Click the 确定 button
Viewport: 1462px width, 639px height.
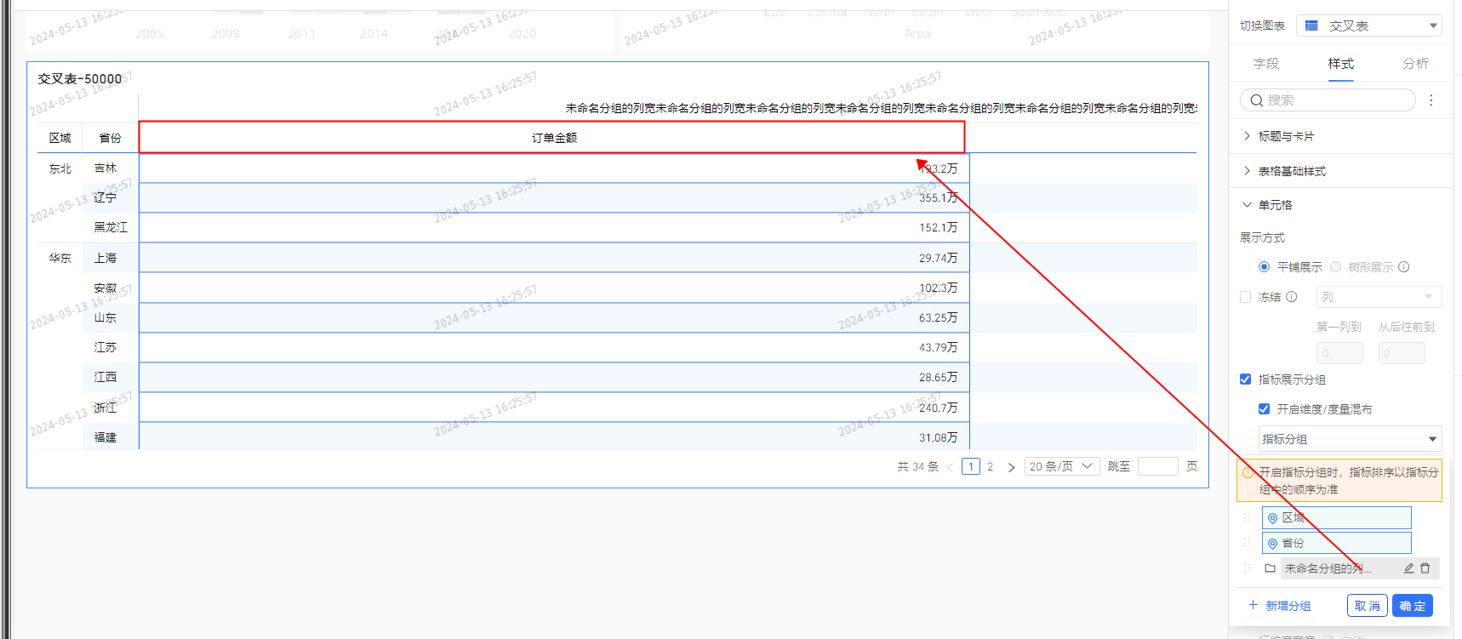tap(1412, 606)
